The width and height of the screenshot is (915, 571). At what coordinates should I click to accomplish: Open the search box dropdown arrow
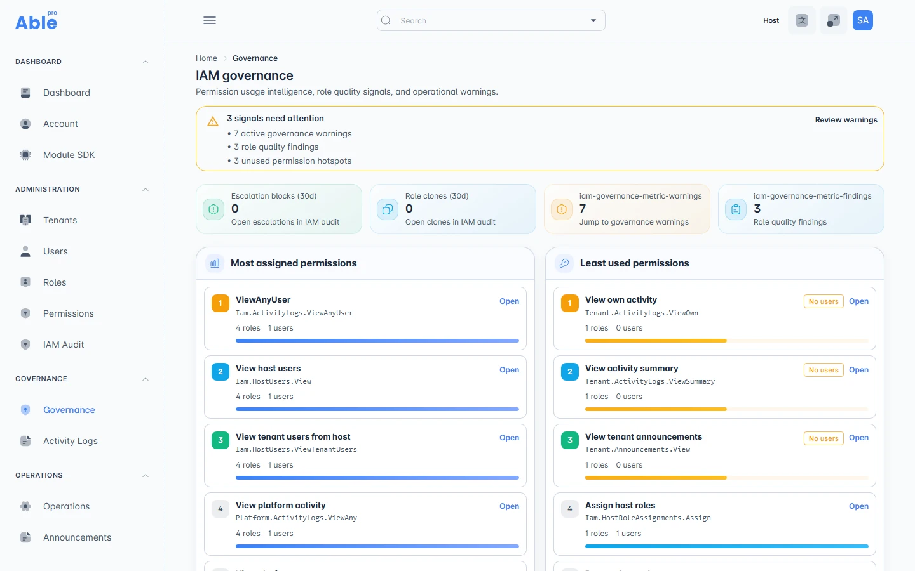click(593, 20)
